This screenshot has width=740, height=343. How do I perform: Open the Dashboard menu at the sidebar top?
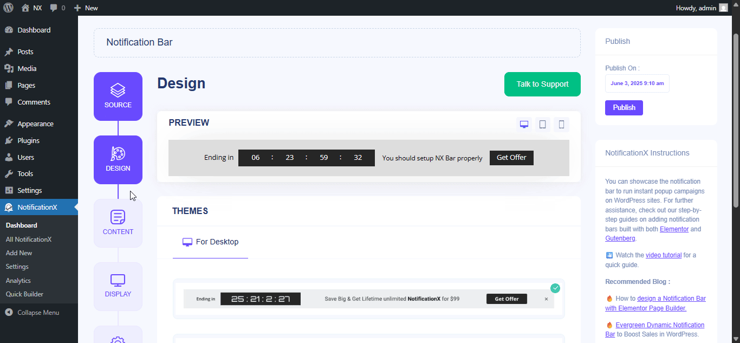[39, 30]
